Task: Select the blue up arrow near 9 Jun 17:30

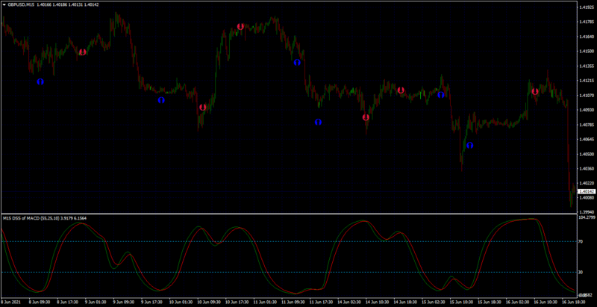Action: pyautogui.click(x=161, y=100)
